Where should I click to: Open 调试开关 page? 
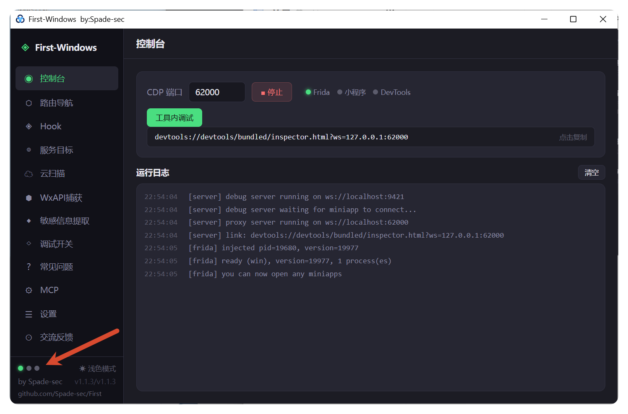(67, 244)
